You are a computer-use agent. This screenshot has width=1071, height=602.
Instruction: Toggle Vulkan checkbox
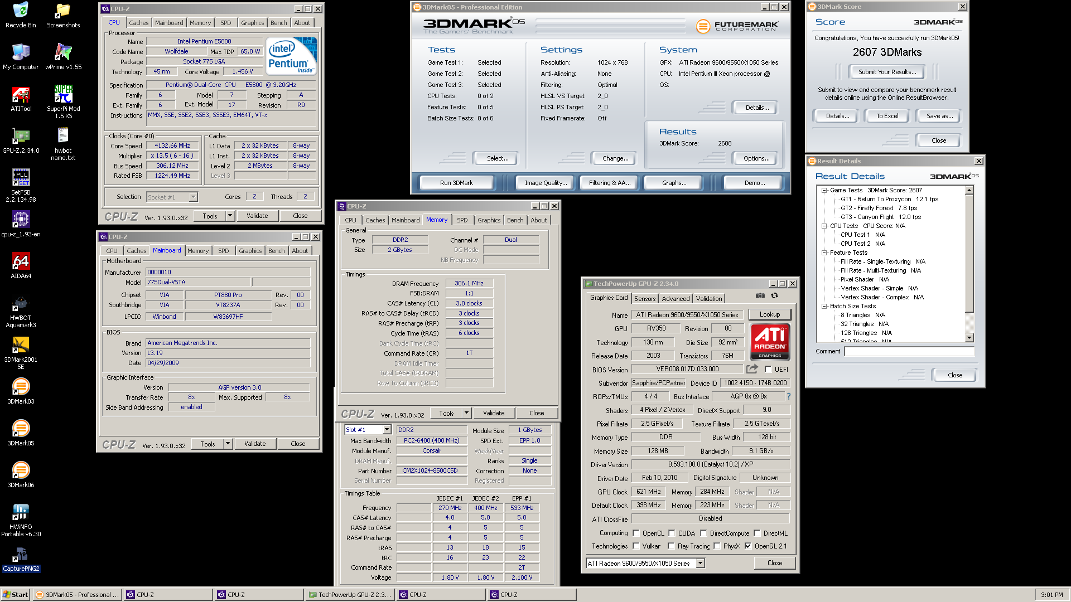pyautogui.click(x=636, y=546)
